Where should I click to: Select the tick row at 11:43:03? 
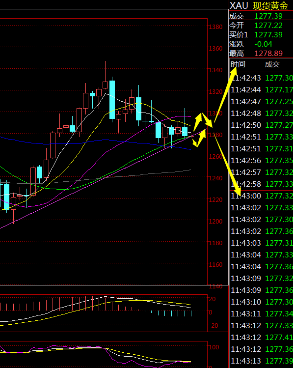click(x=262, y=243)
